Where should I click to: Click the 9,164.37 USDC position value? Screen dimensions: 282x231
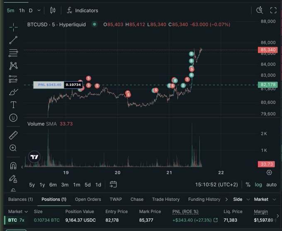[80, 220]
